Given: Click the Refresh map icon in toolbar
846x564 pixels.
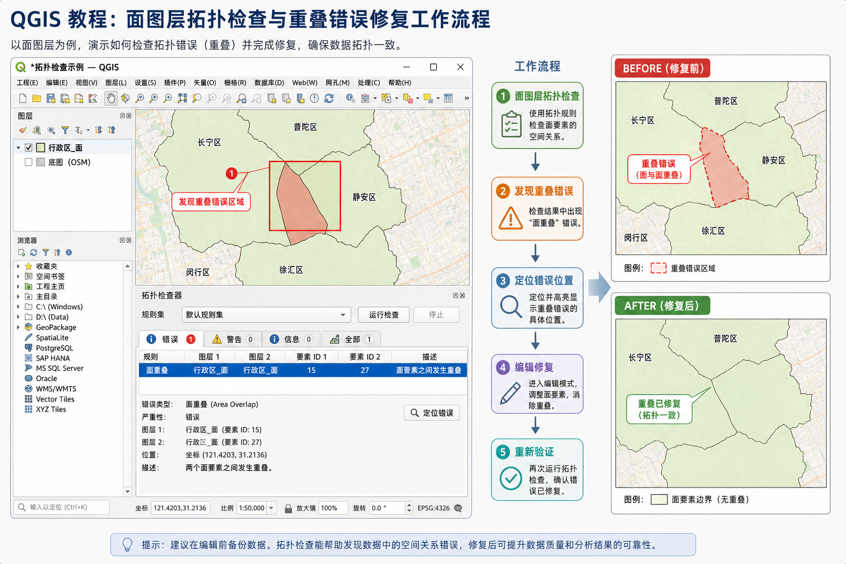Looking at the screenshot, I should [x=329, y=98].
